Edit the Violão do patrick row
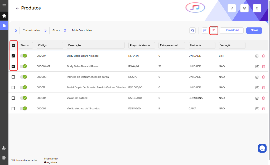The image size is (270, 165). coord(257,98)
